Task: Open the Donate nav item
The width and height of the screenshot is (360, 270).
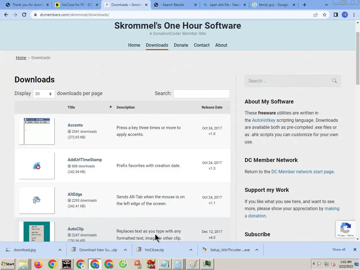Action: [181, 45]
